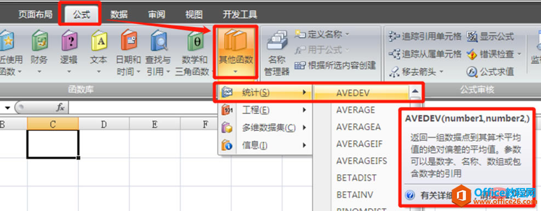Click the function list scroll-up arrow
The image size is (541, 211).
tap(415, 91)
